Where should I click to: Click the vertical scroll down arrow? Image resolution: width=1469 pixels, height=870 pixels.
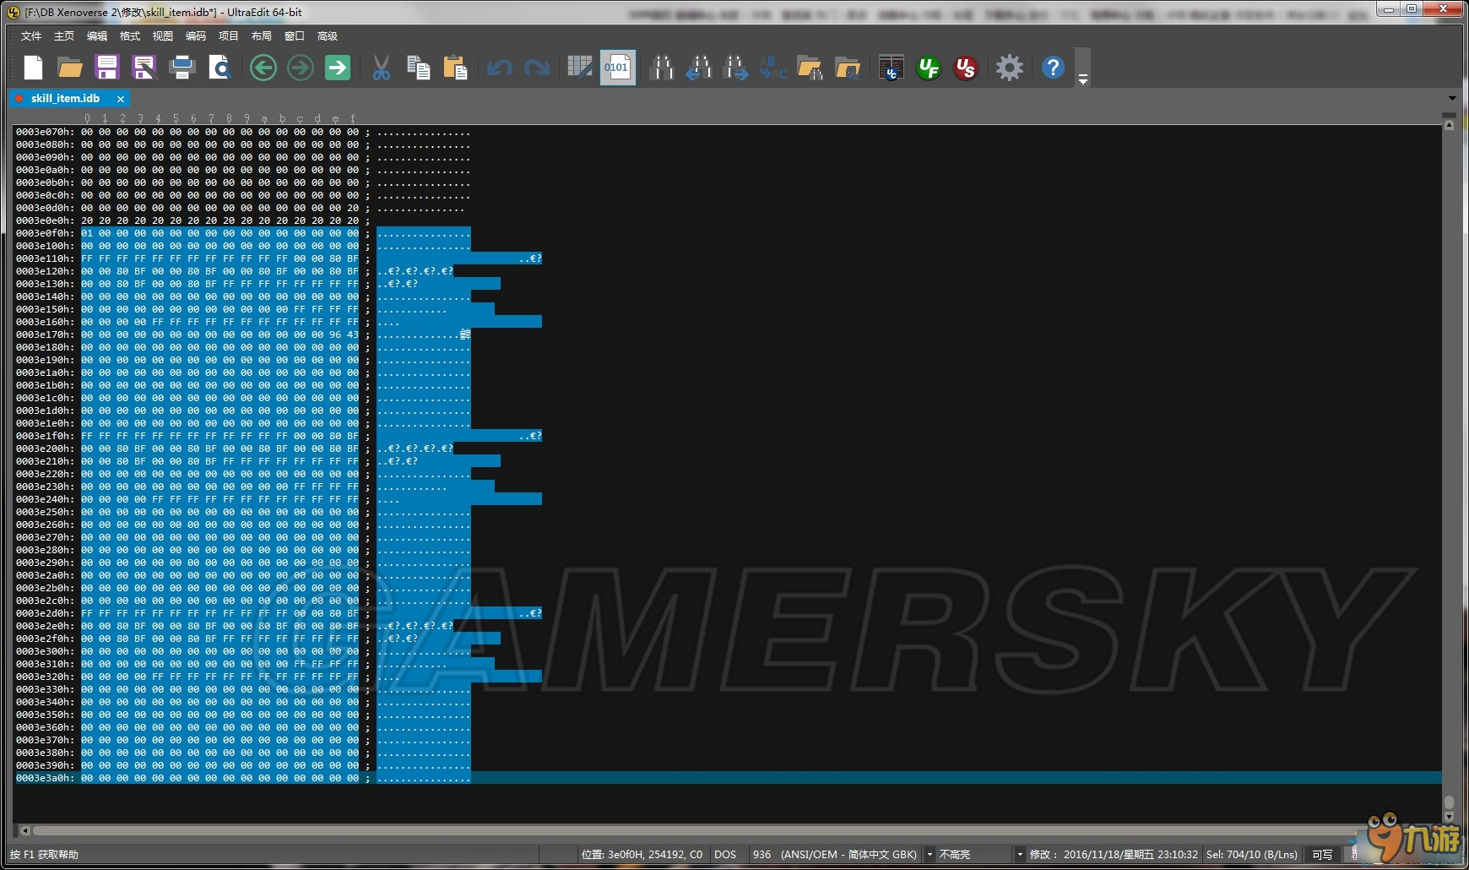1449,817
